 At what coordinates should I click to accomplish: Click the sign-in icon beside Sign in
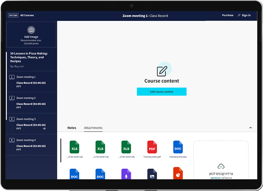click(239, 15)
